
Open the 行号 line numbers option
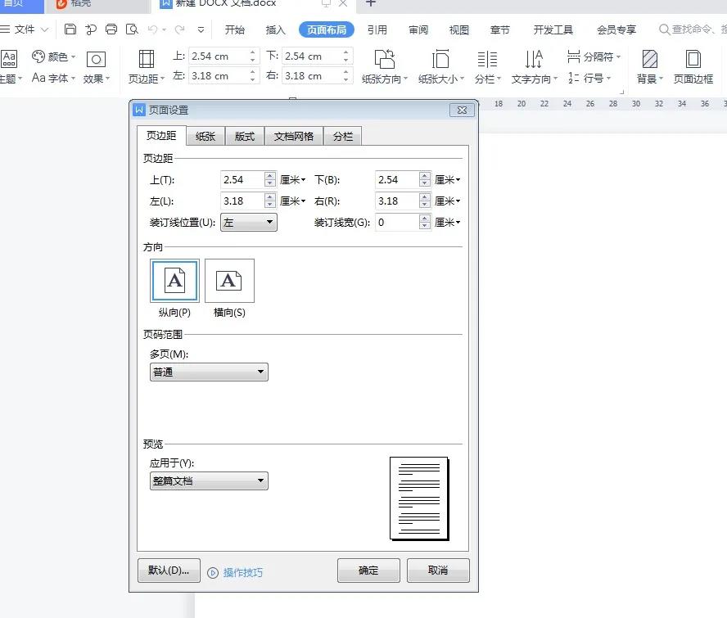click(x=589, y=78)
